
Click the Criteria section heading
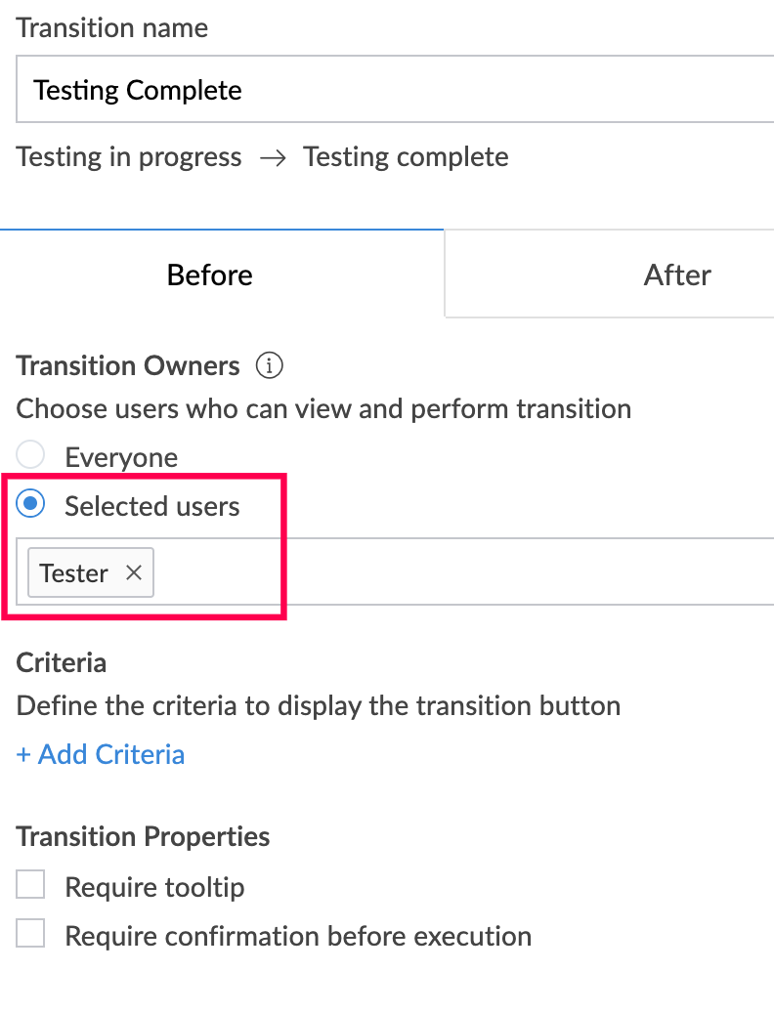(62, 662)
